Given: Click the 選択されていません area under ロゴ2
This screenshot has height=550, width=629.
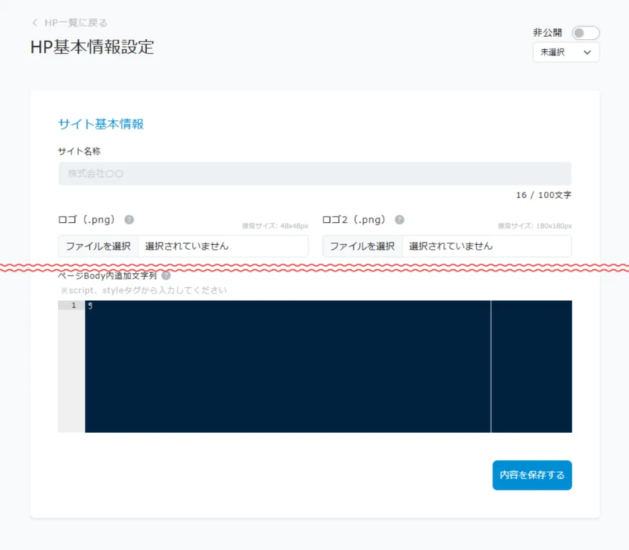Looking at the screenshot, I should [486, 246].
